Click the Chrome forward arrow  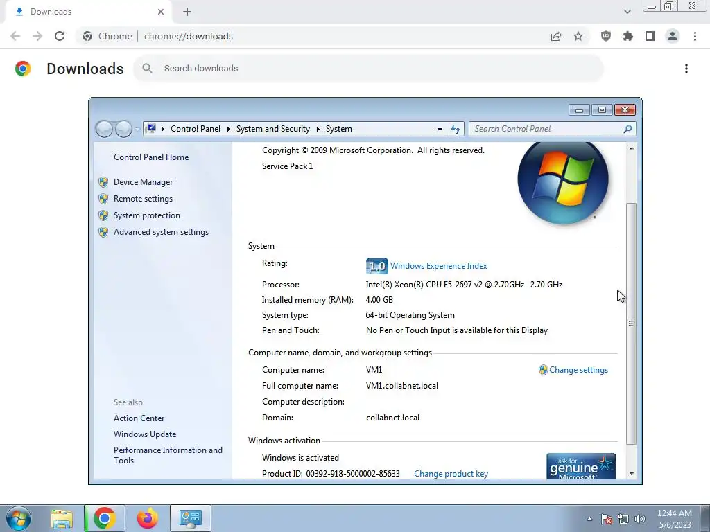point(37,36)
